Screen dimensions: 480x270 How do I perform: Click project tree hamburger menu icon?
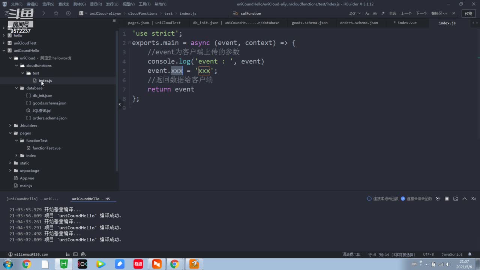click(114, 21)
